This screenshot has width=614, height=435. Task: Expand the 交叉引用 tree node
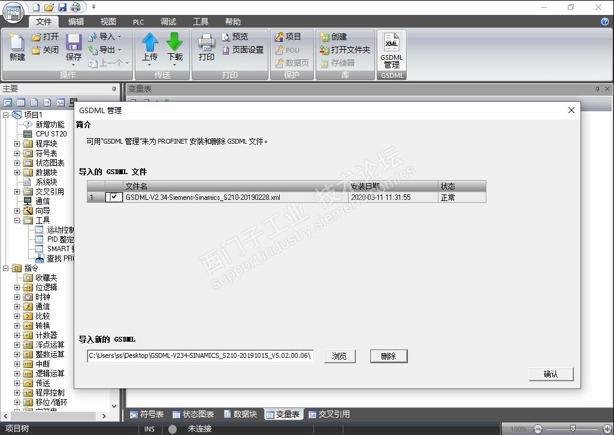[17, 191]
